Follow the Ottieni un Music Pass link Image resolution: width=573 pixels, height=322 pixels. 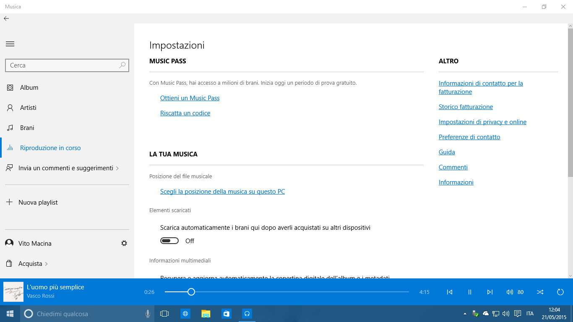(x=190, y=98)
